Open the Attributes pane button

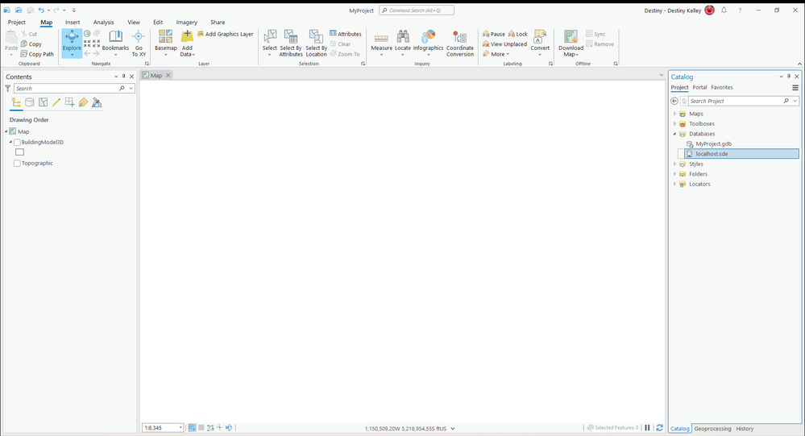point(346,34)
